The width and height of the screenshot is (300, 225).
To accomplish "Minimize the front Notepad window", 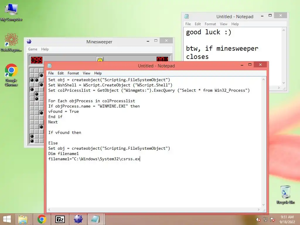I will (242, 65).
